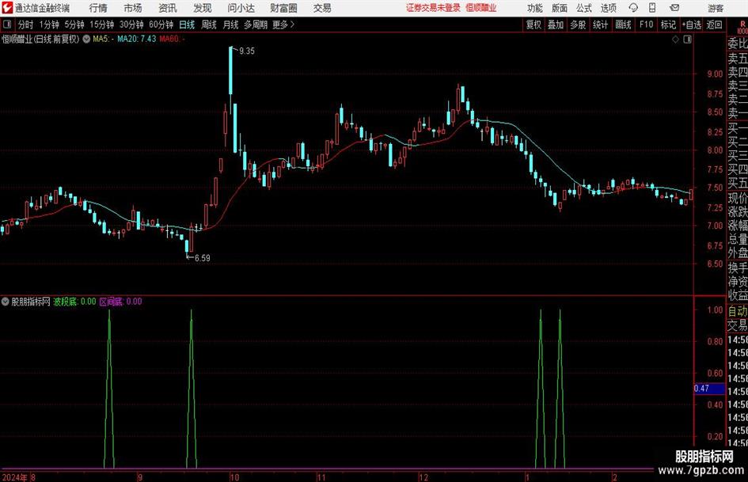
Task: Open the 问小达 menu
Action: tap(241, 8)
